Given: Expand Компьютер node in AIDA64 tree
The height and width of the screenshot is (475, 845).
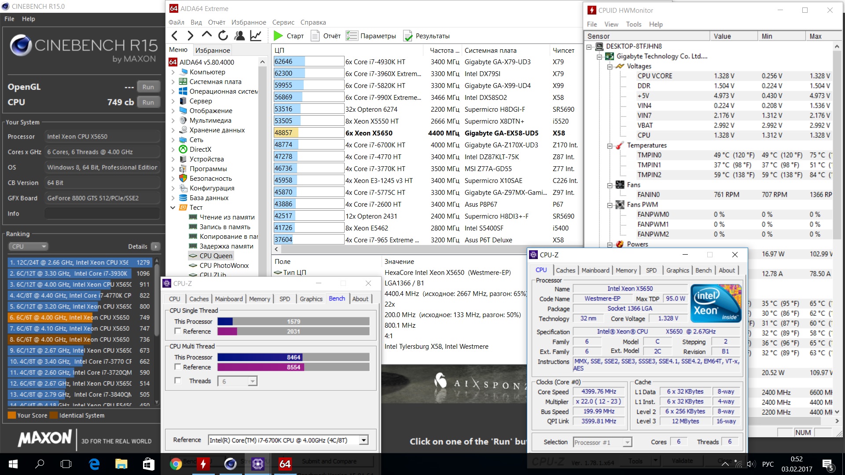Looking at the screenshot, I should [173, 72].
